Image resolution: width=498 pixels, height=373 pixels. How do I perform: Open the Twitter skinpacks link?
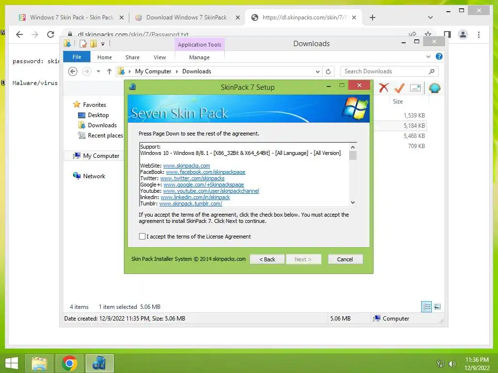(x=192, y=178)
